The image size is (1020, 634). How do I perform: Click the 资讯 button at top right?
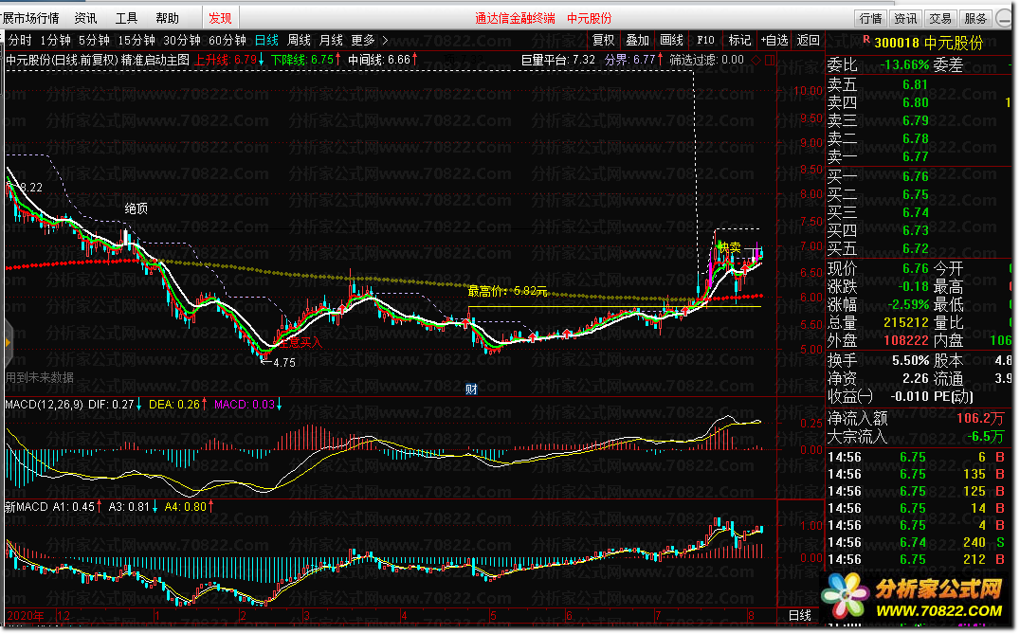(905, 18)
